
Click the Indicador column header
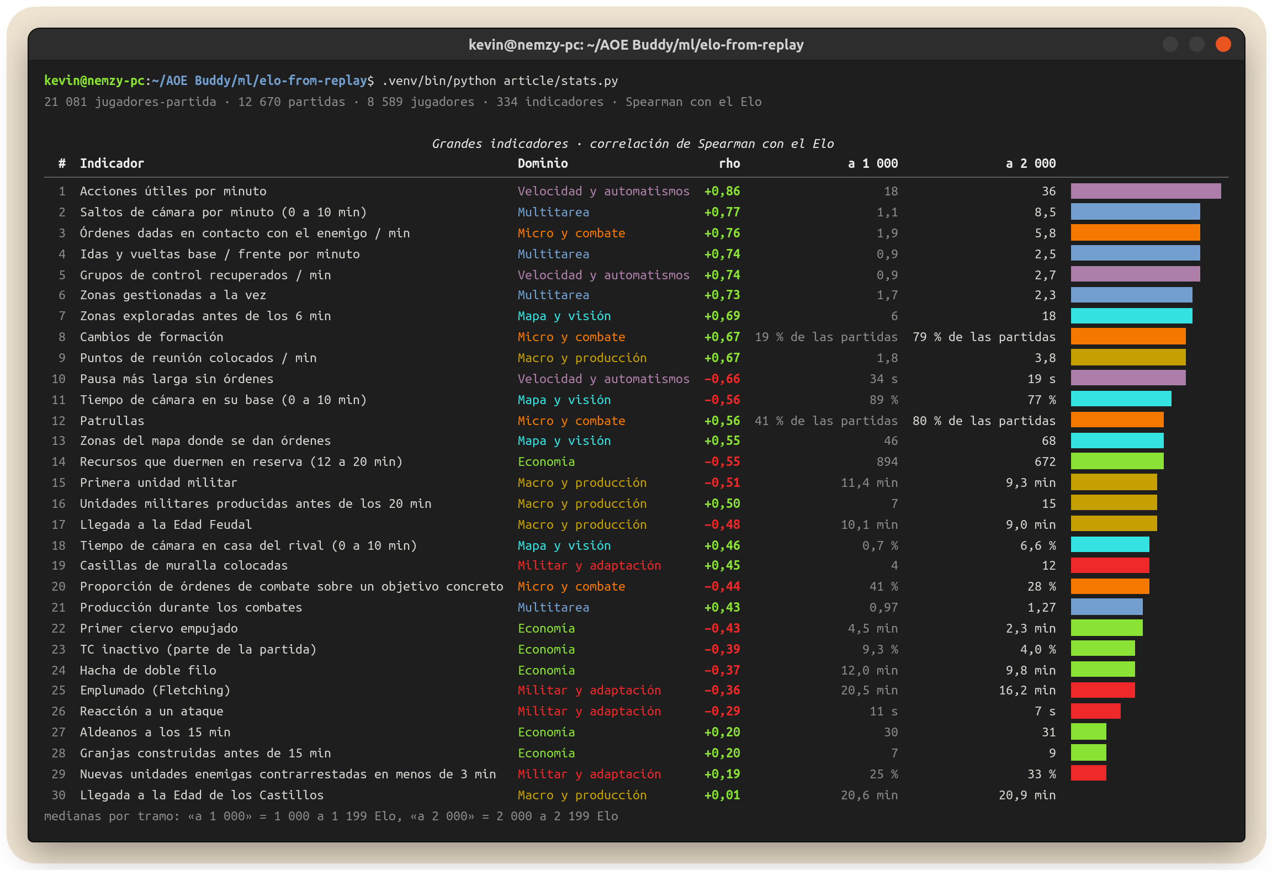coord(112,163)
